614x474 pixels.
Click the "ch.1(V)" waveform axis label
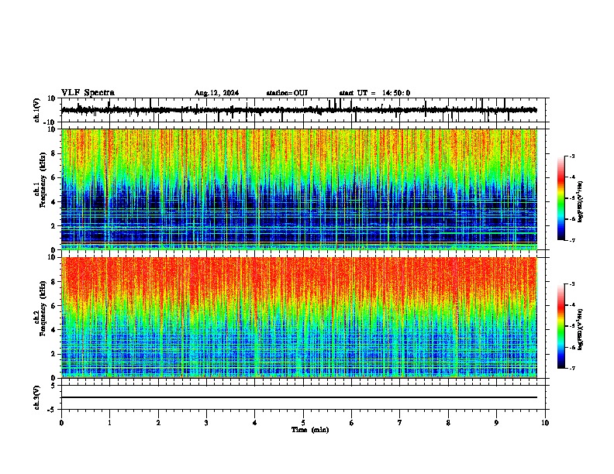[37, 110]
